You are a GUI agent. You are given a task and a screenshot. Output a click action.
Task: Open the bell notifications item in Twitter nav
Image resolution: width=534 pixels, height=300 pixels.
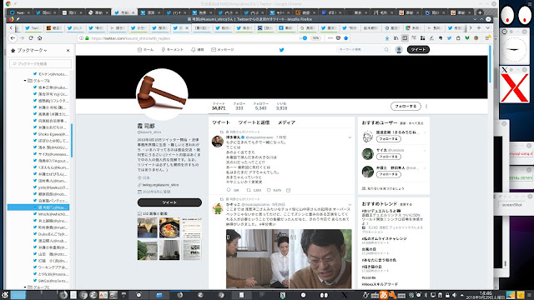click(198, 50)
